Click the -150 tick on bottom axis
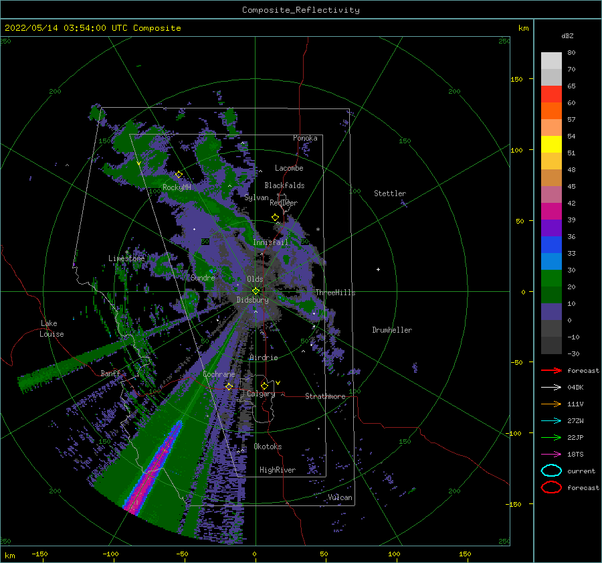This screenshot has width=602, height=563. pyautogui.click(x=39, y=554)
